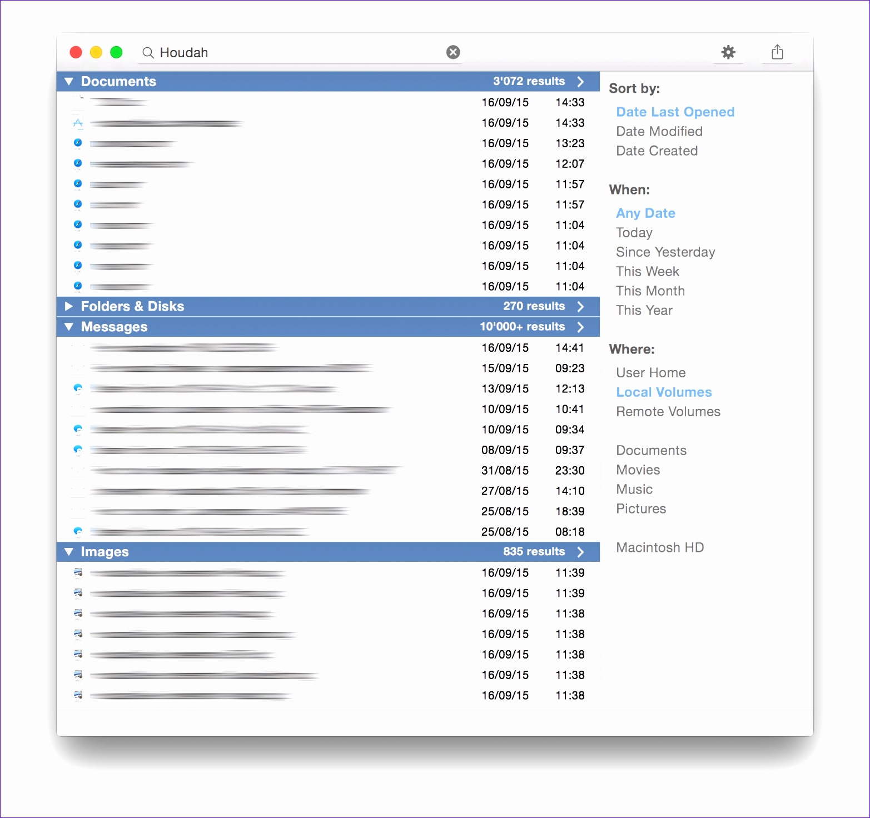Collapse the Messages section triangle
This screenshot has height=818, width=870.
tap(69, 327)
